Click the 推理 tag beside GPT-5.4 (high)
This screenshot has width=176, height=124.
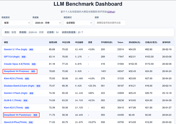[23, 57]
